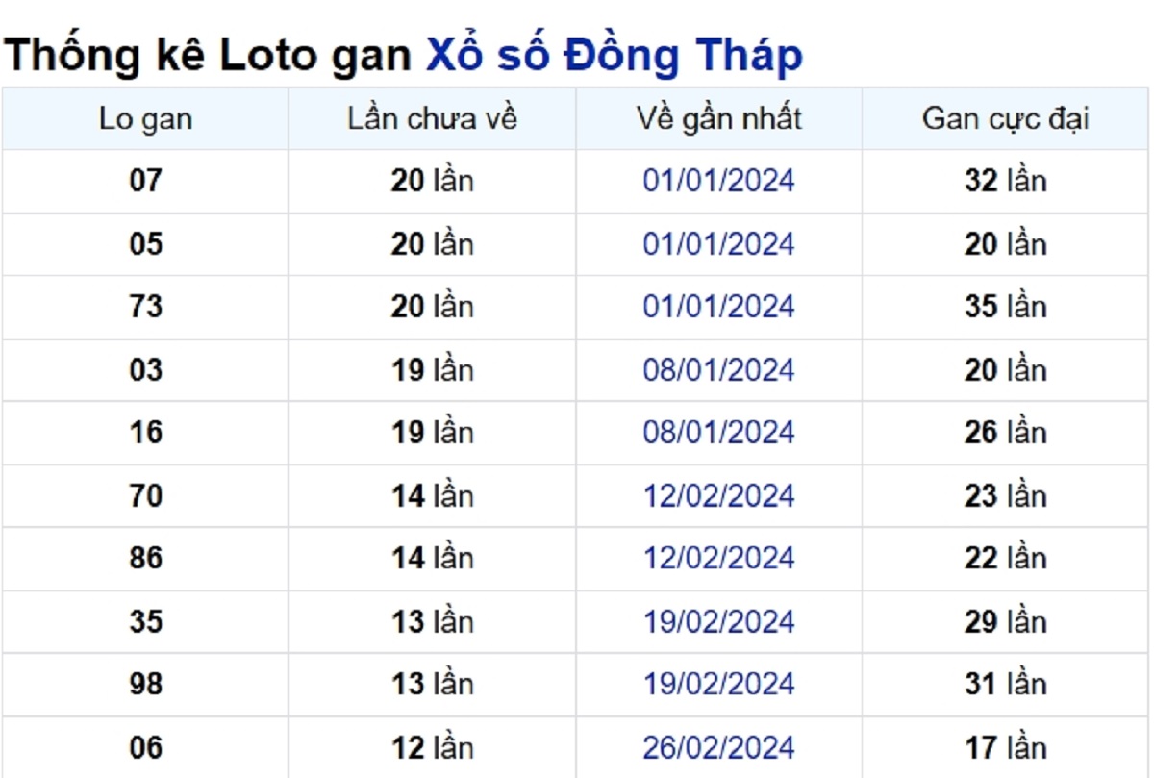This screenshot has height=778, width=1154.
Task: Select the 35 lần max gan cell
Action: (1005, 307)
